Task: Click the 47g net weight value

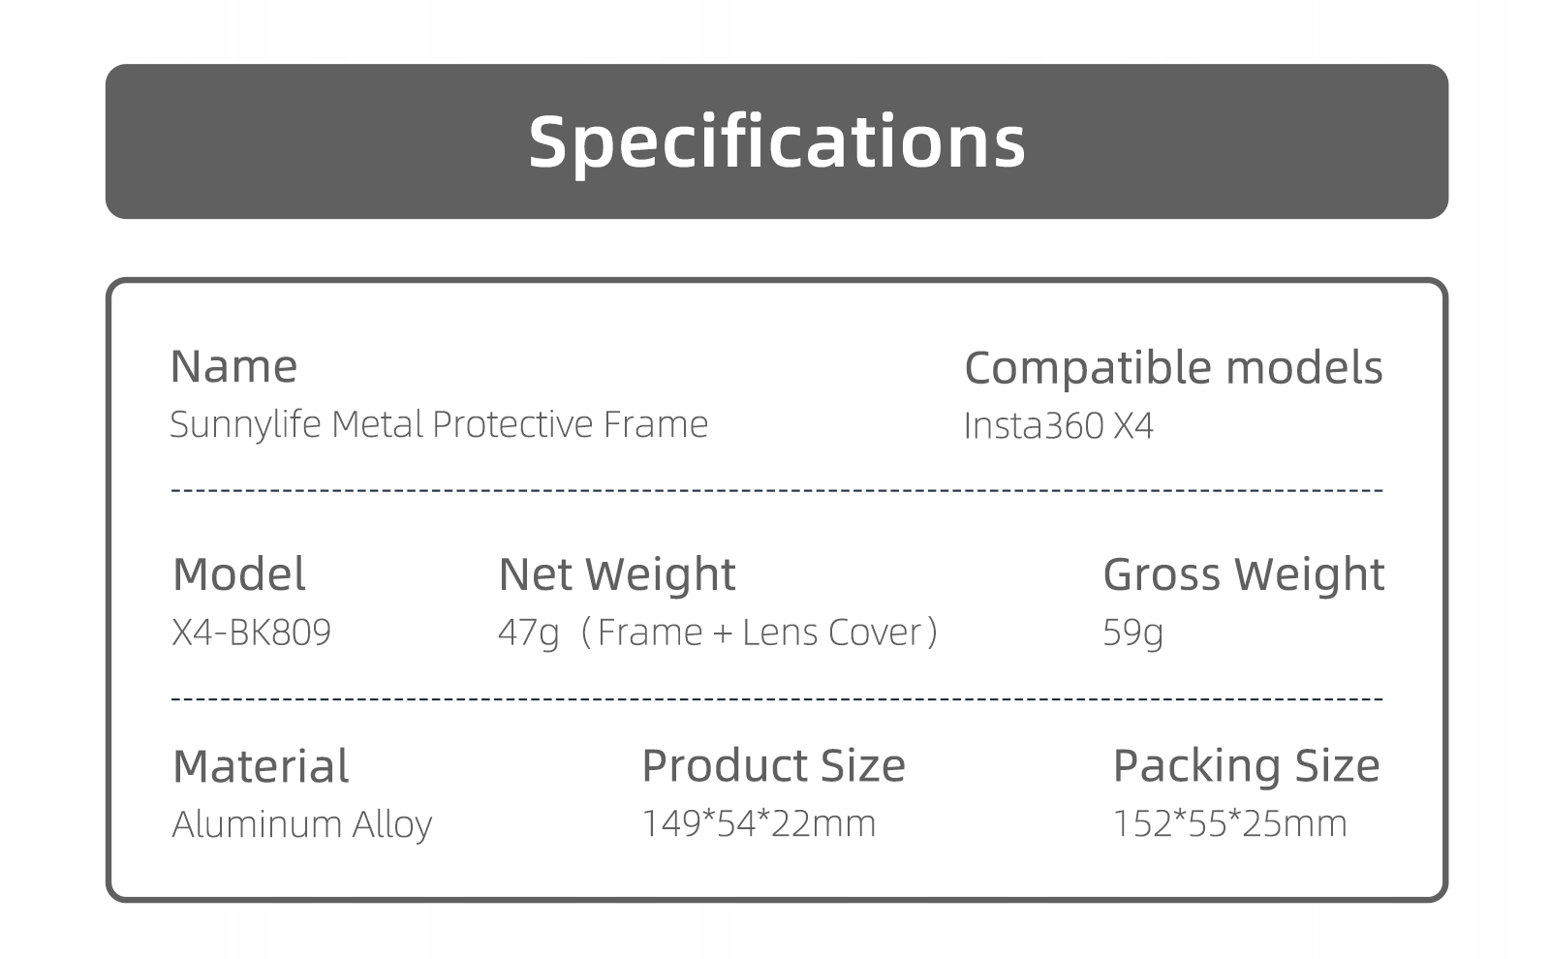Action: click(x=528, y=633)
